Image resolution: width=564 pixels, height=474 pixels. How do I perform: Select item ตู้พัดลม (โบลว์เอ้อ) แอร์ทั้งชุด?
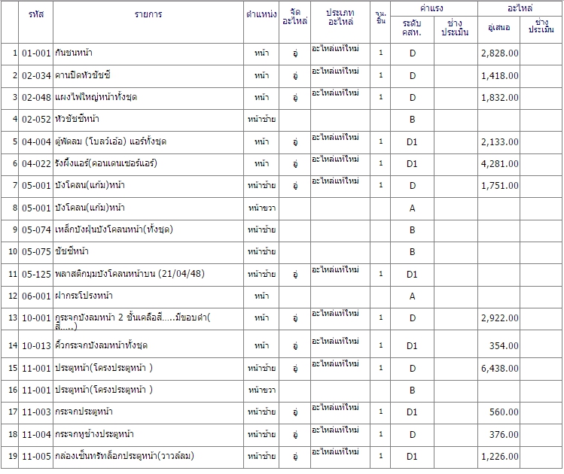click(x=111, y=141)
